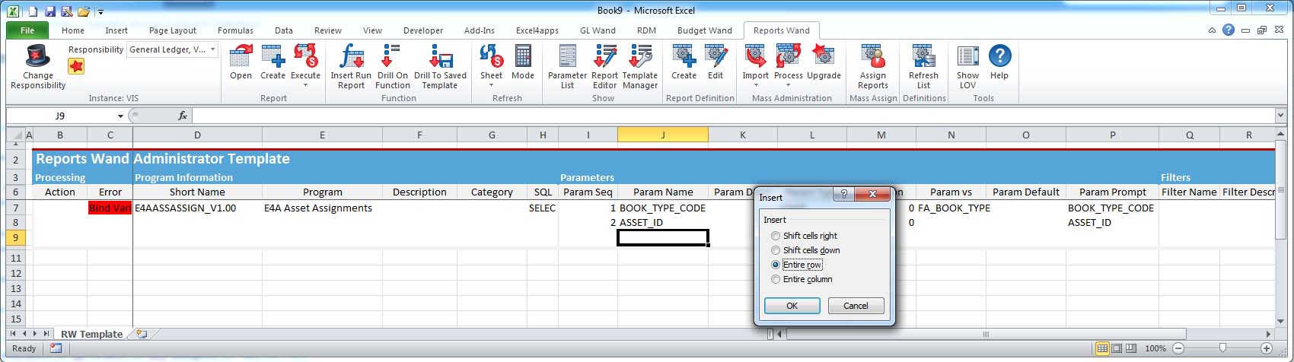Click Cancel in Insert dialog
Screen dimensions: 1294x362
pos(856,306)
